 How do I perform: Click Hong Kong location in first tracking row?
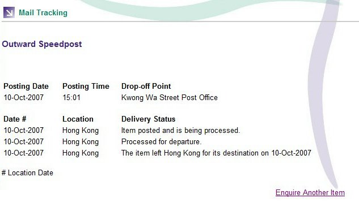click(81, 131)
